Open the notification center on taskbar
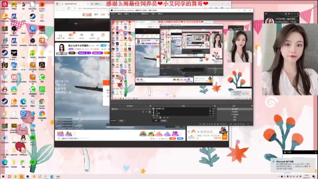The height and width of the screenshot is (179, 318). (314, 176)
